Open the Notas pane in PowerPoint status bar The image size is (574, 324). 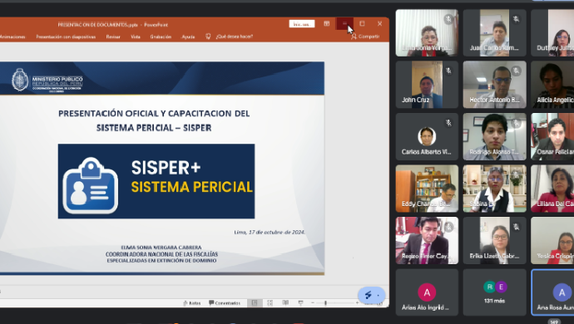(x=192, y=302)
